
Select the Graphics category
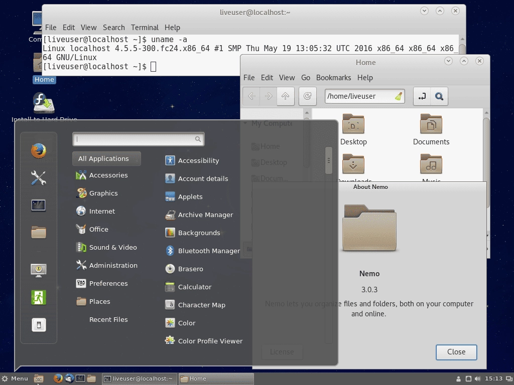pos(97,193)
